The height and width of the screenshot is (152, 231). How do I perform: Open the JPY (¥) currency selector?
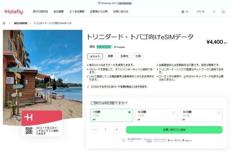[201, 12]
